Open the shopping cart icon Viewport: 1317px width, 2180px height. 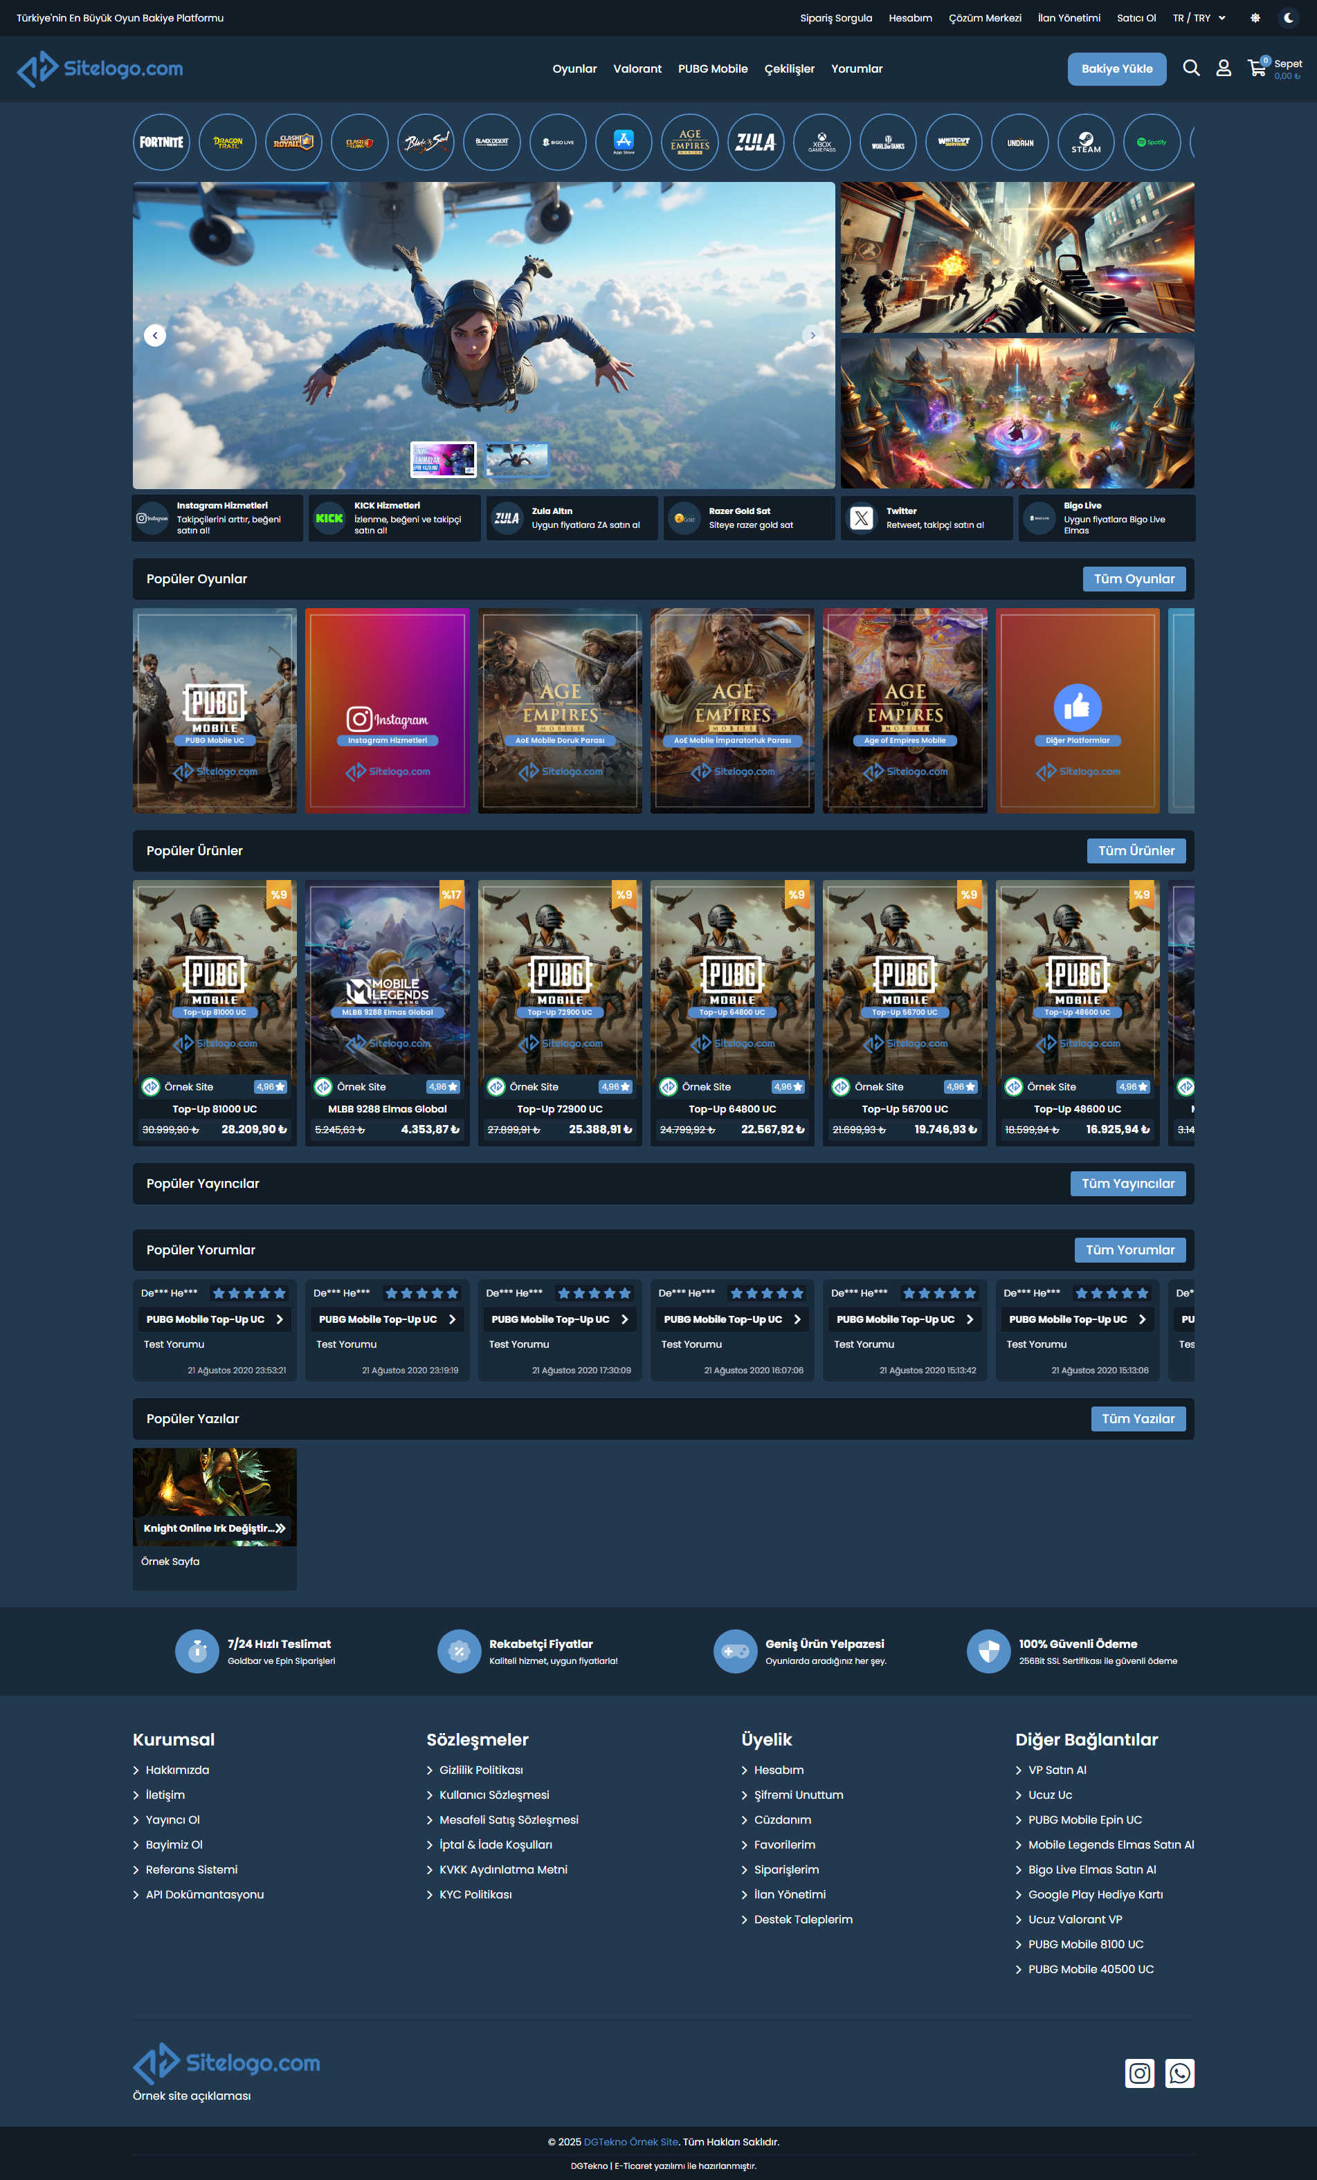pyautogui.click(x=1257, y=68)
